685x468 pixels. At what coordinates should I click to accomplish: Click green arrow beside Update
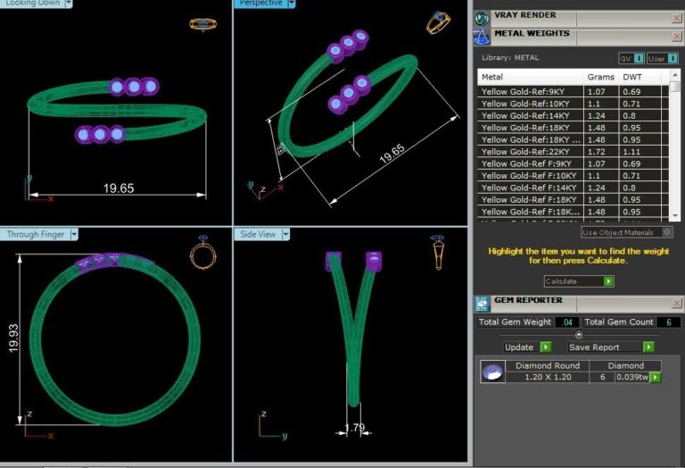(545, 347)
